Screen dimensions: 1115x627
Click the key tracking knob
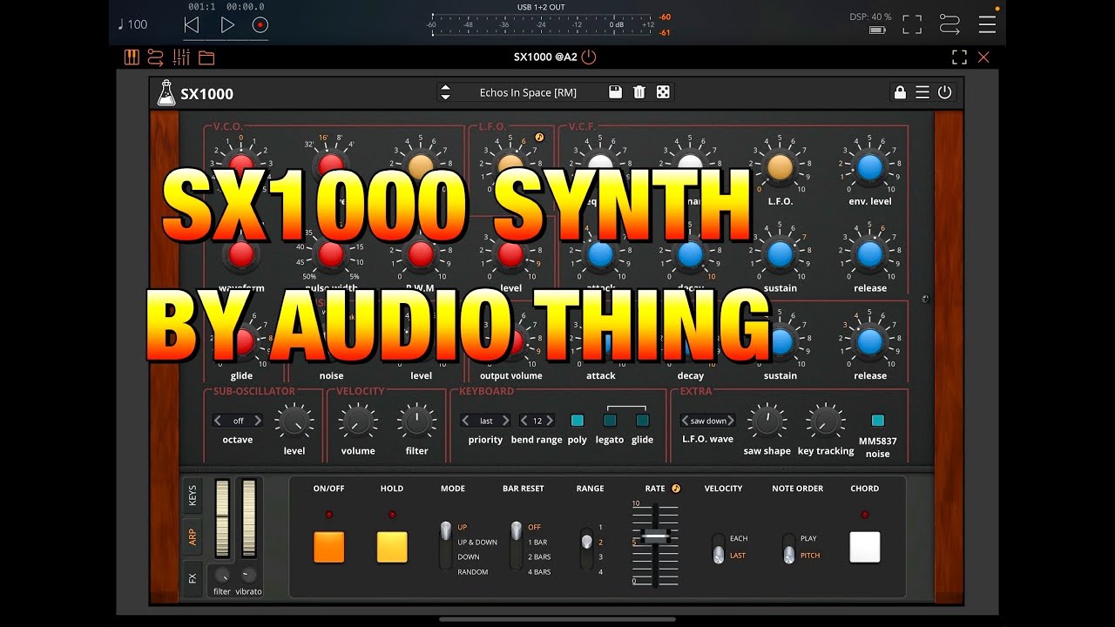click(x=824, y=422)
